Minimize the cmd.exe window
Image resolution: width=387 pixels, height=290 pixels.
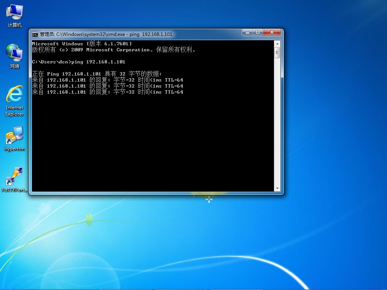tap(248, 32)
